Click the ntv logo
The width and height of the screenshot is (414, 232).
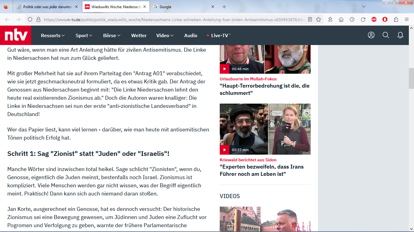pyautogui.click(x=16, y=35)
